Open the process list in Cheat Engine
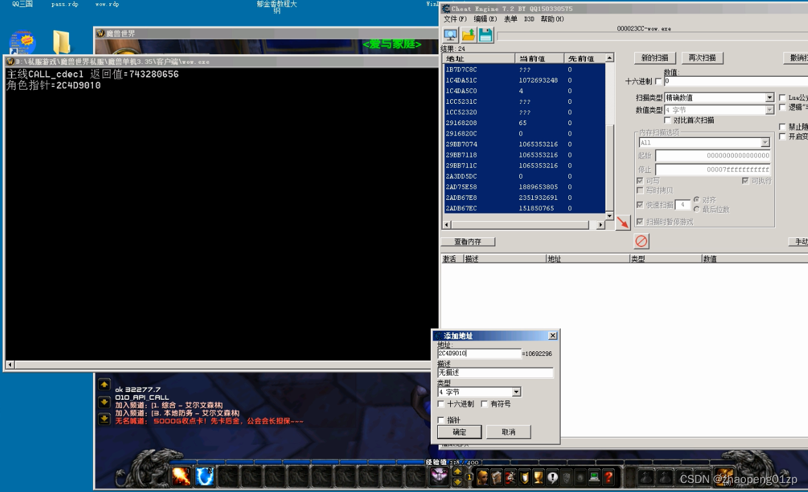 pyautogui.click(x=450, y=35)
